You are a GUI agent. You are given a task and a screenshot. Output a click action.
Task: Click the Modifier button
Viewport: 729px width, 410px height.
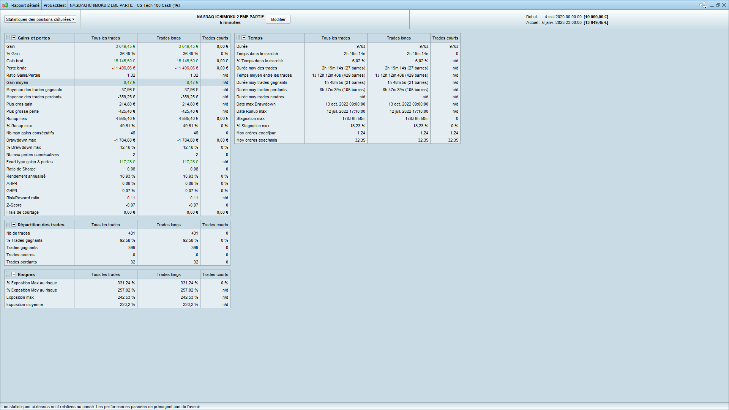[278, 19]
